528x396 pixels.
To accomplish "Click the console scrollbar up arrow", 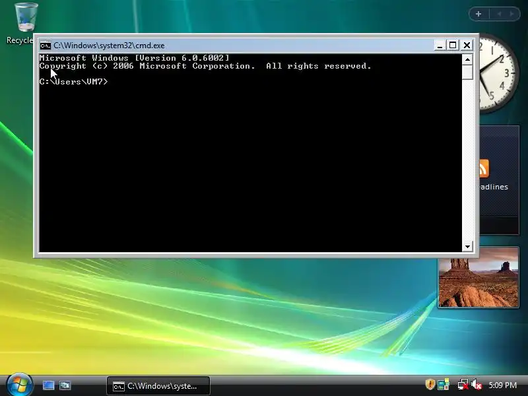I will point(467,59).
